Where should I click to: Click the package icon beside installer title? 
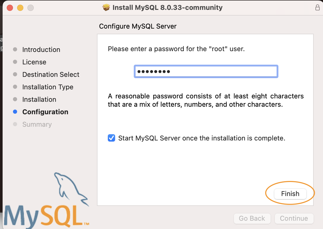tap(106, 8)
